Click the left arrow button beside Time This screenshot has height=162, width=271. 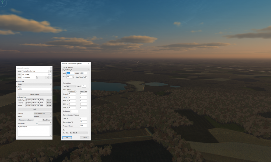(47, 77)
